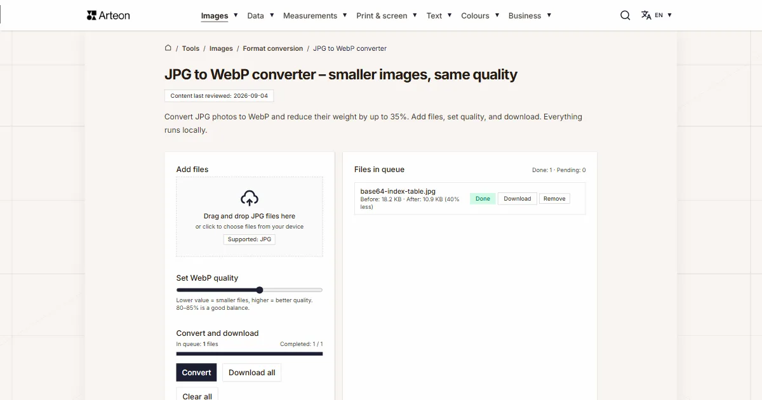Go to home via breadcrumb house icon
762x400 pixels.
(x=168, y=48)
